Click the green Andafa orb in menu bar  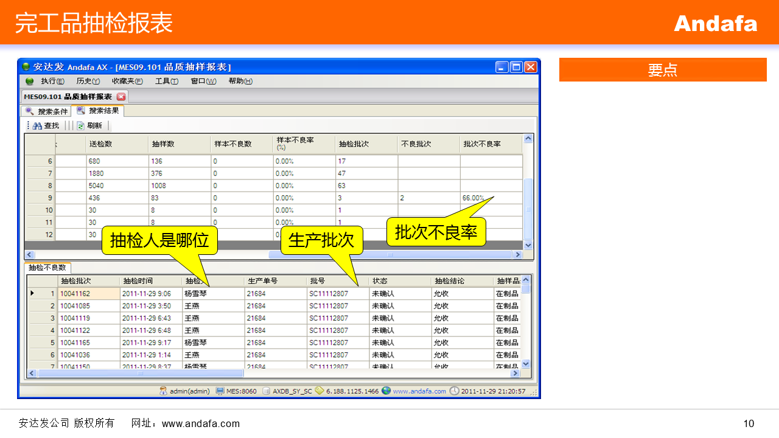tap(29, 82)
